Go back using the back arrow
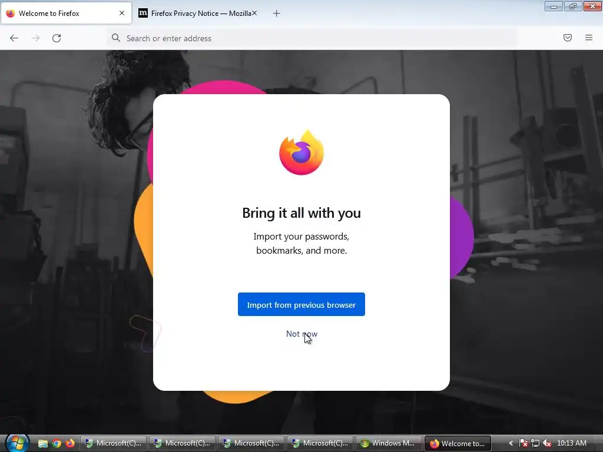Viewport: 603px width, 452px height. (x=14, y=38)
